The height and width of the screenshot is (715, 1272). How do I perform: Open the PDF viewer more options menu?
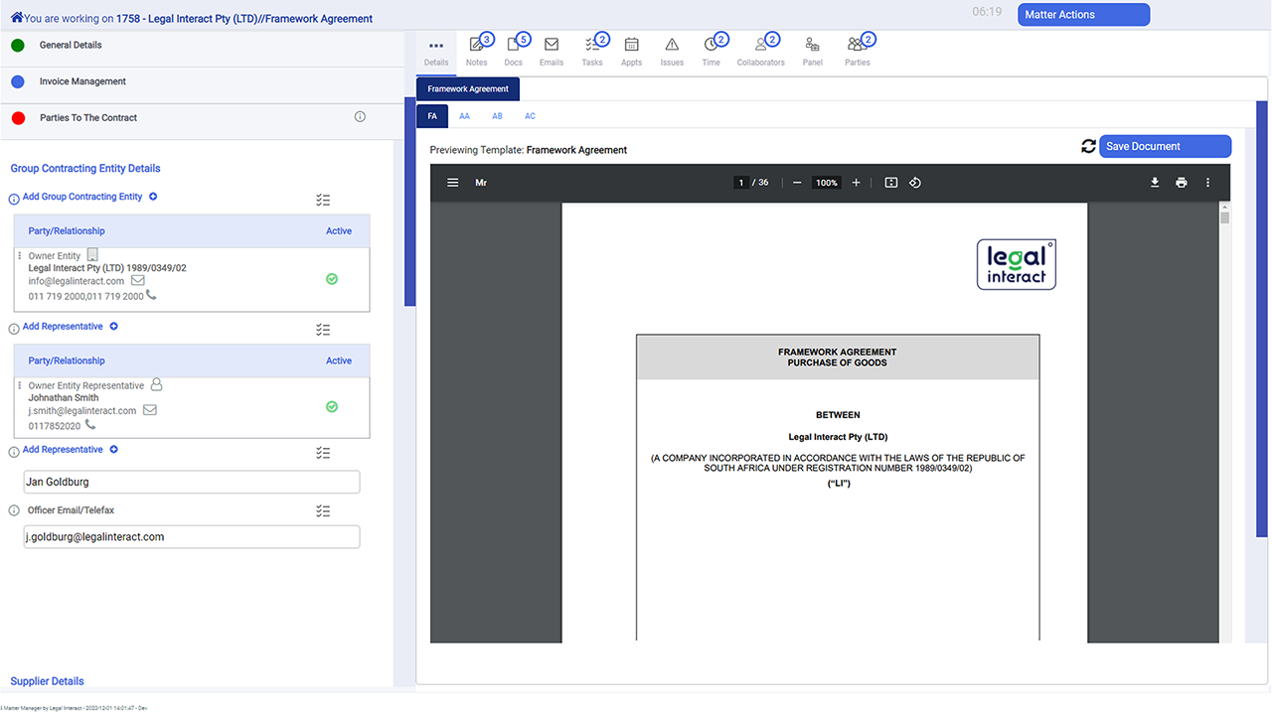[x=1208, y=183]
